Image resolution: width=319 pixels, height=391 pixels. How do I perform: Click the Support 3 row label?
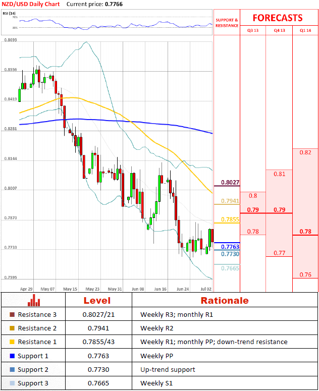coord(33,383)
